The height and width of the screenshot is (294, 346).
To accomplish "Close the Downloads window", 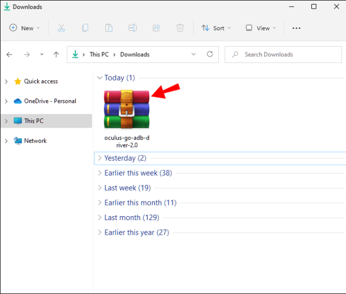I will [336, 7].
